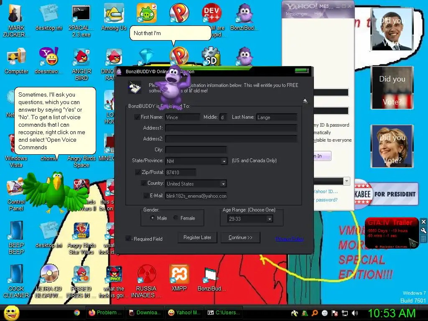
Task: Click the password? link in Messenger
Action: [327, 200]
